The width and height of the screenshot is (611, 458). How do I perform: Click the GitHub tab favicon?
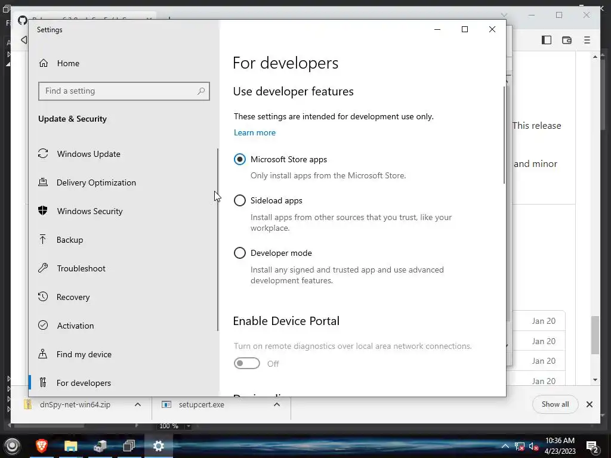pos(23,20)
